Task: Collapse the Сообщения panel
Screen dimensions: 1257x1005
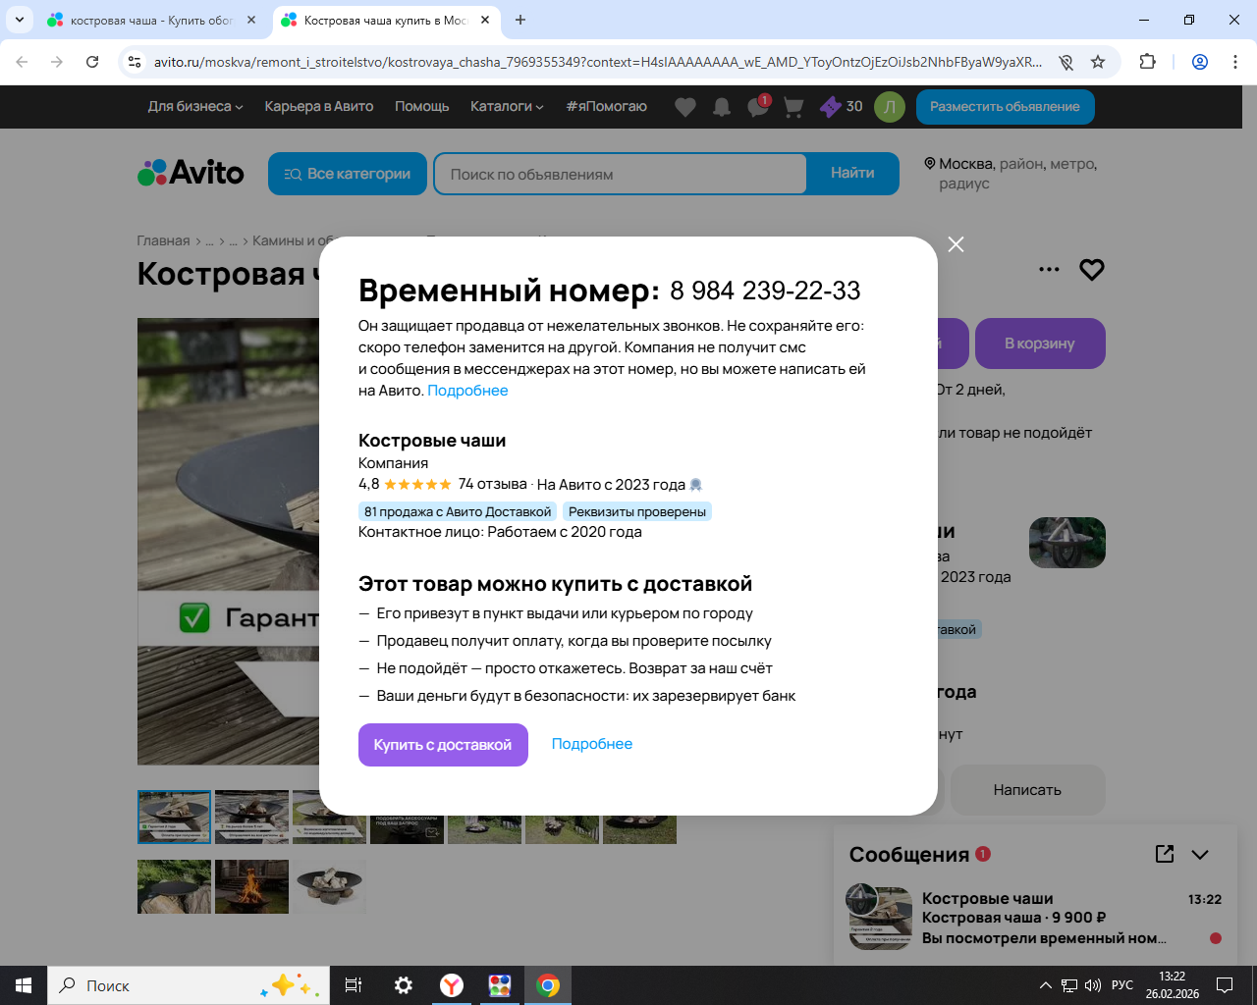Action: (x=1200, y=855)
